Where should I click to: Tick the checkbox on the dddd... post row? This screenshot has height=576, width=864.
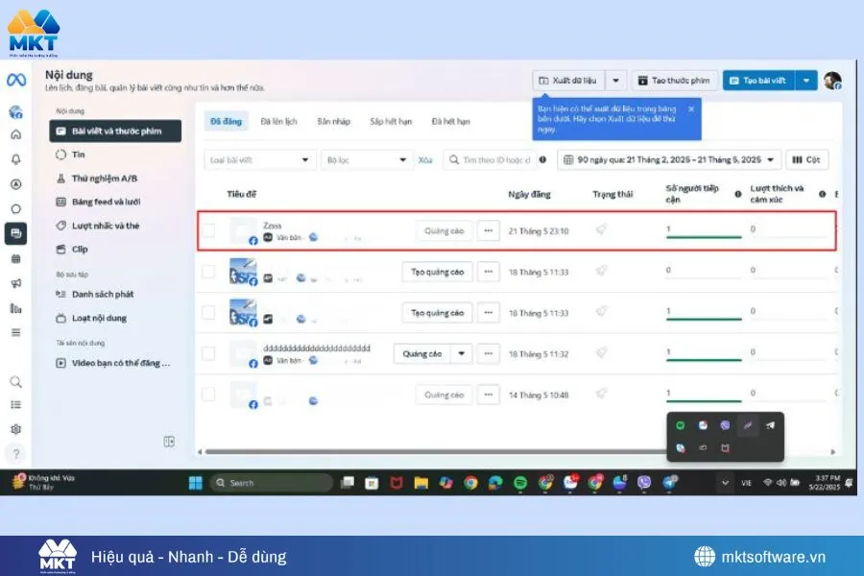(x=208, y=353)
